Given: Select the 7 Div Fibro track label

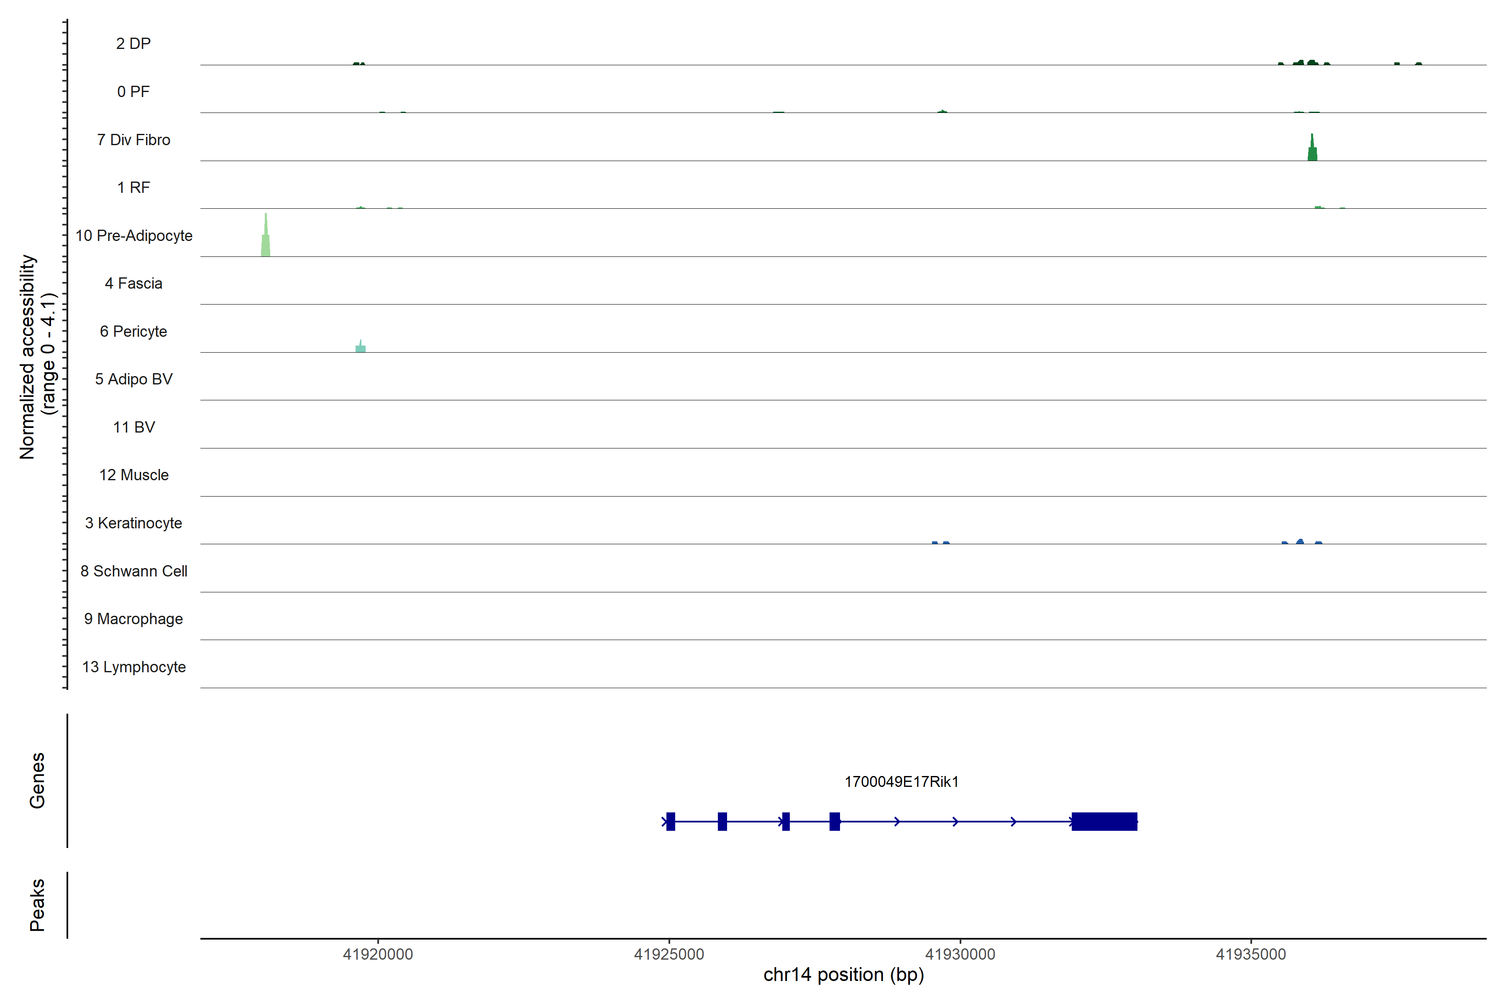Looking at the screenshot, I should (x=133, y=140).
